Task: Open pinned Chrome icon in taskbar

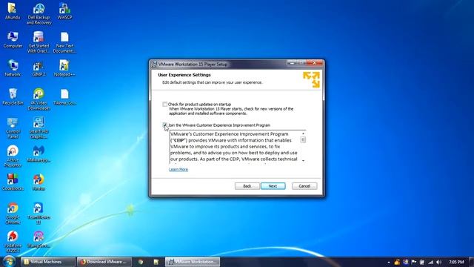Action: click(141, 262)
